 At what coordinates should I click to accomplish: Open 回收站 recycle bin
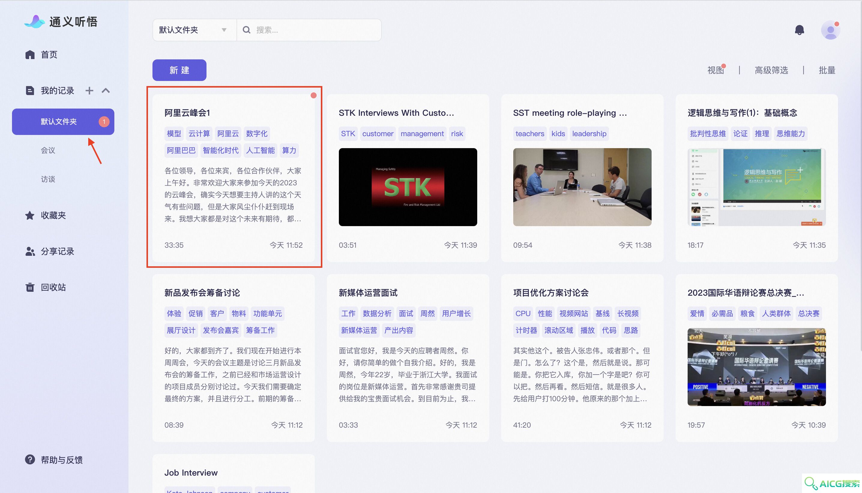53,287
